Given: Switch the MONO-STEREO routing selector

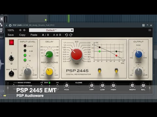Looking at the screenshot, I should click(14, 86).
